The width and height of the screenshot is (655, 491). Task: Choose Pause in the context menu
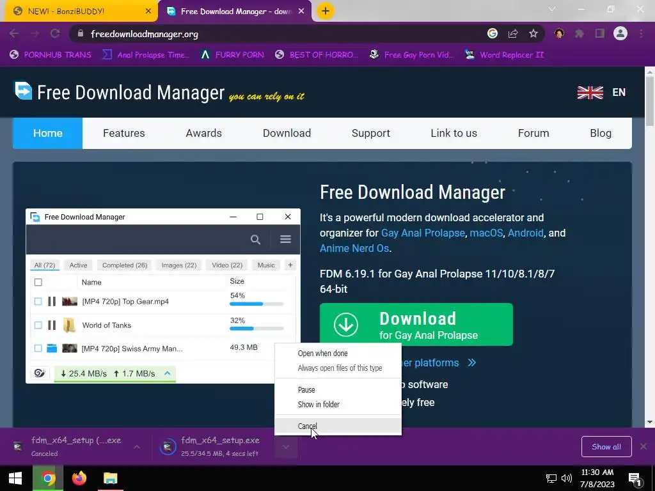tap(338, 389)
